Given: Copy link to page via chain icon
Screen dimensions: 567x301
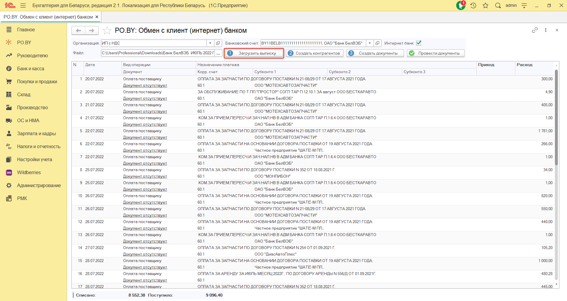Looking at the screenshot, I should pyautogui.click(x=535, y=30).
